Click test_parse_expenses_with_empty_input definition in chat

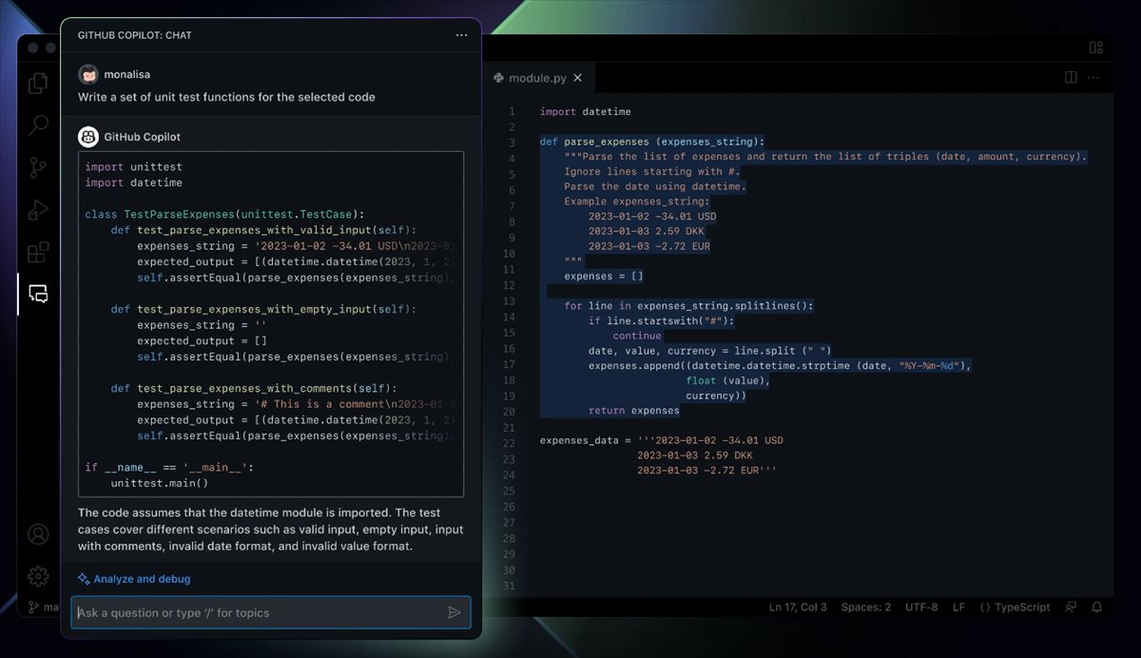(x=263, y=309)
